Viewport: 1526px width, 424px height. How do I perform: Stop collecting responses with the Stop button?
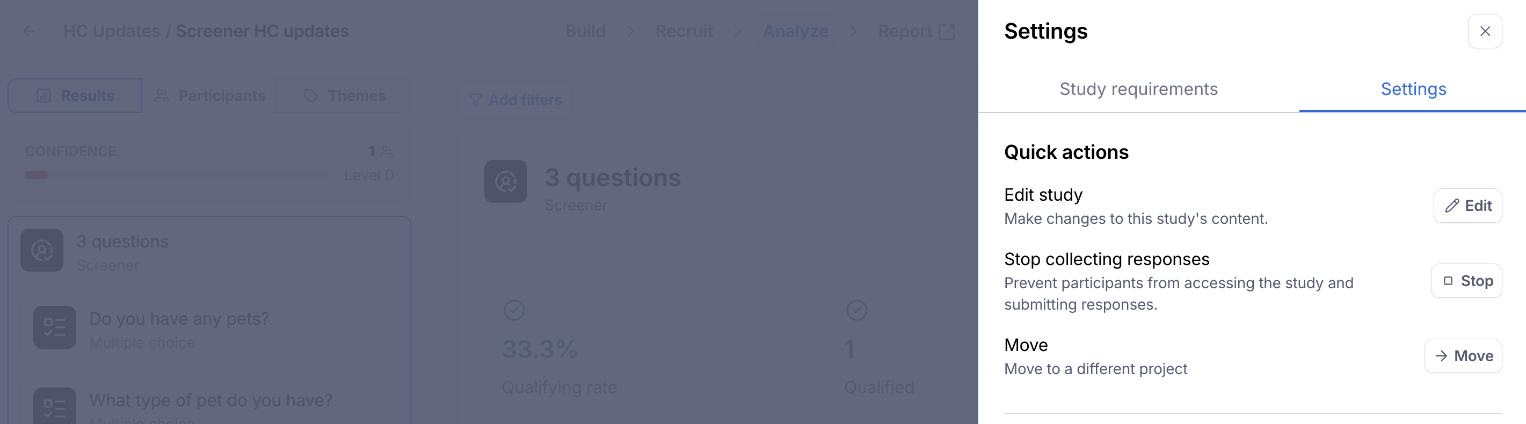(1466, 281)
